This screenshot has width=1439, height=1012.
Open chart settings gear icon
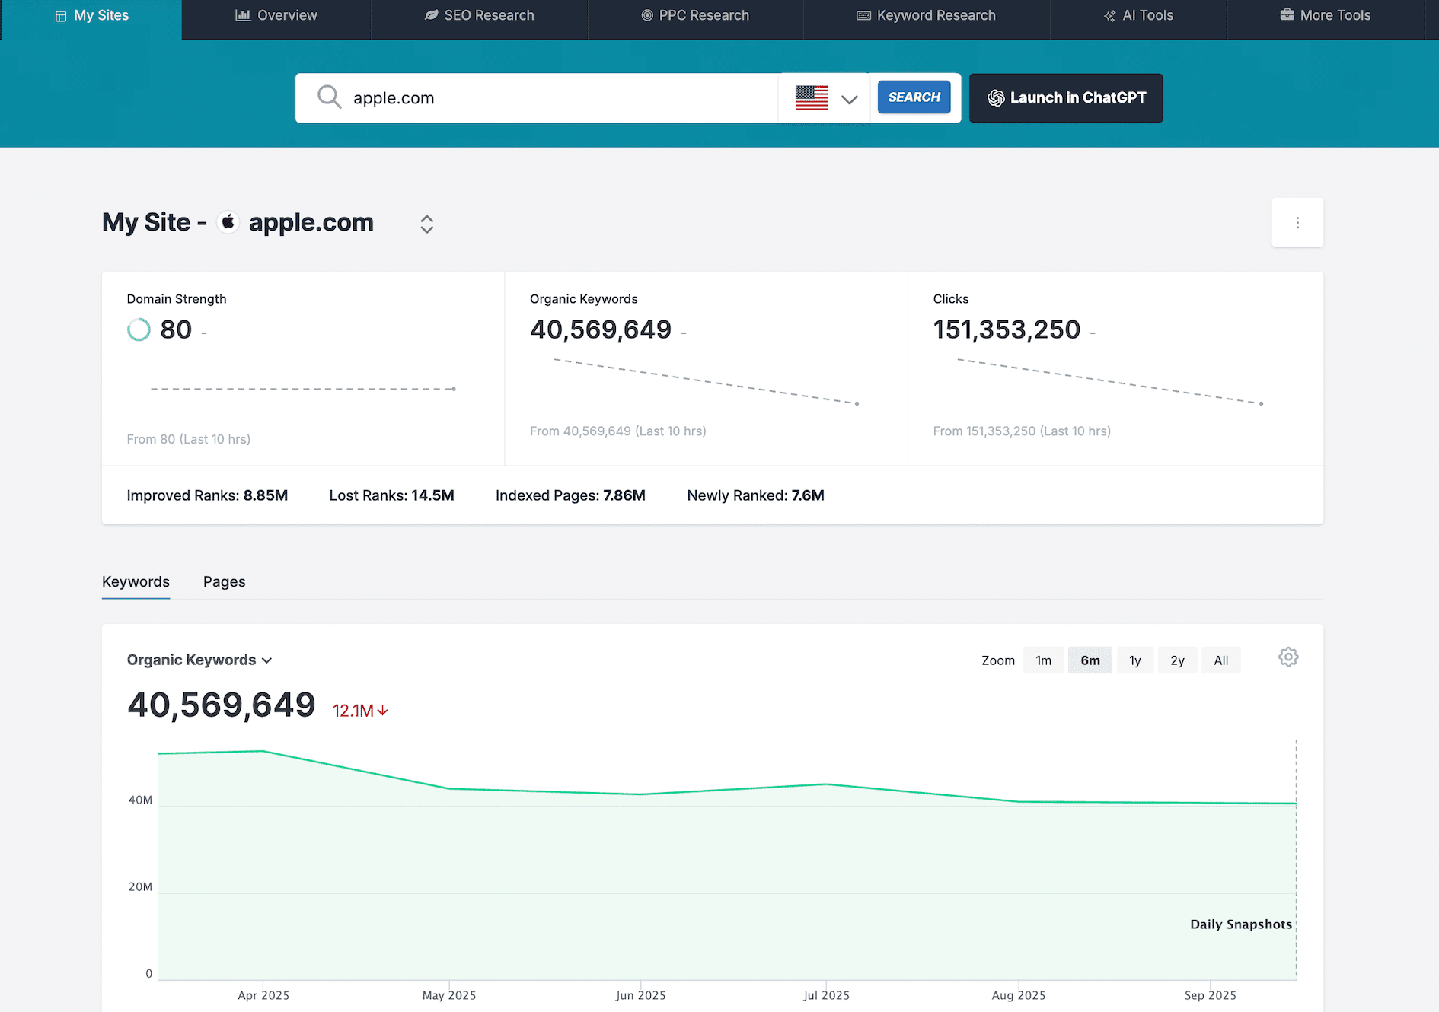click(x=1287, y=657)
